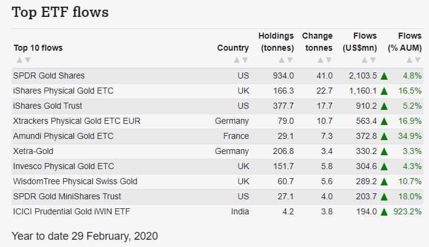Sort Top 10 flows column descending
This screenshot has width=429, height=247.
point(27,60)
